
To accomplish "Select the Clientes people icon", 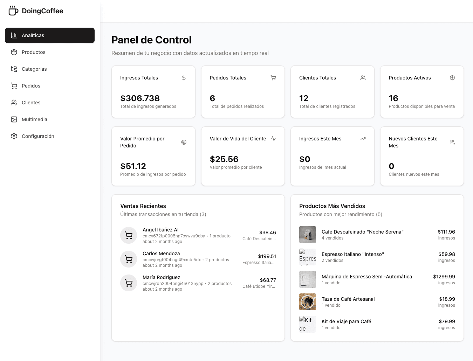I will pyautogui.click(x=14, y=102).
